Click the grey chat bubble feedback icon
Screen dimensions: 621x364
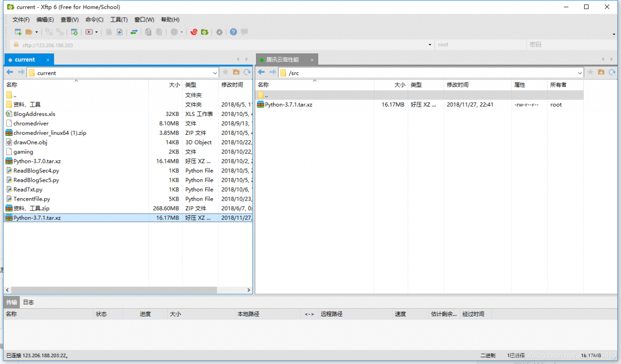pos(245,32)
